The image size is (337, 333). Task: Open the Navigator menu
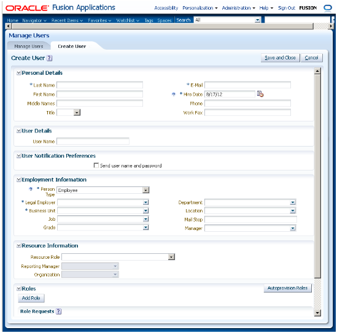tap(34, 20)
